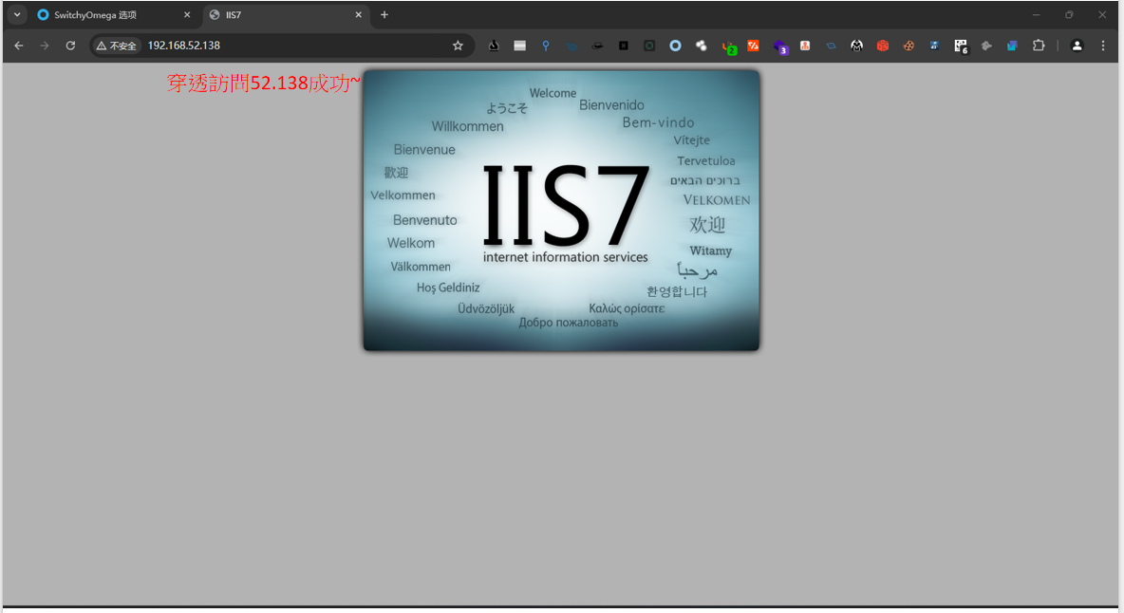Open the red-white person extension icon

click(805, 46)
